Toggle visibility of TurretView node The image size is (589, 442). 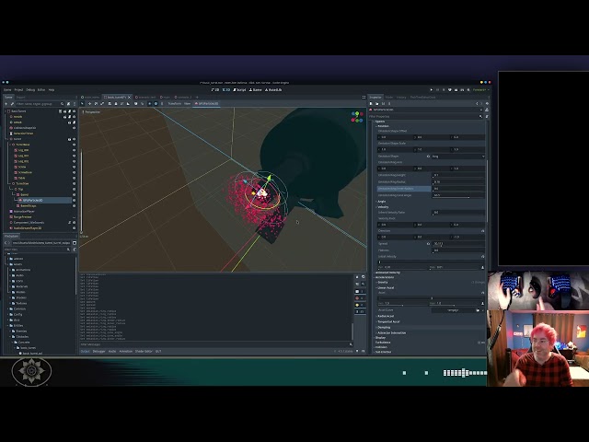[x=74, y=184]
